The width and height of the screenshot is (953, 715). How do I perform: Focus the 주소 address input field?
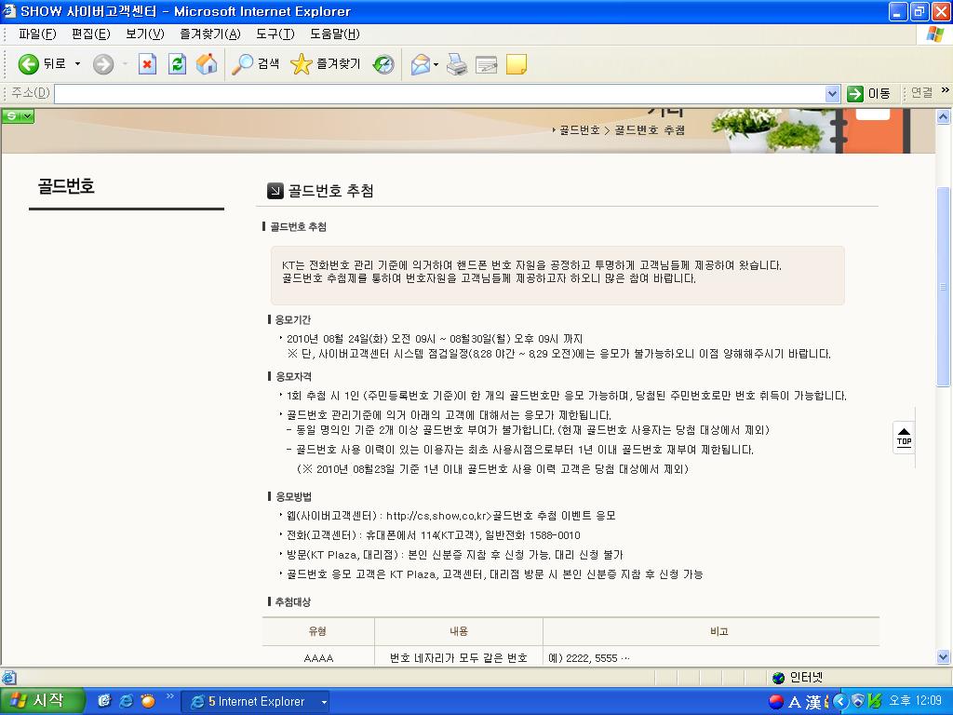pos(440,94)
